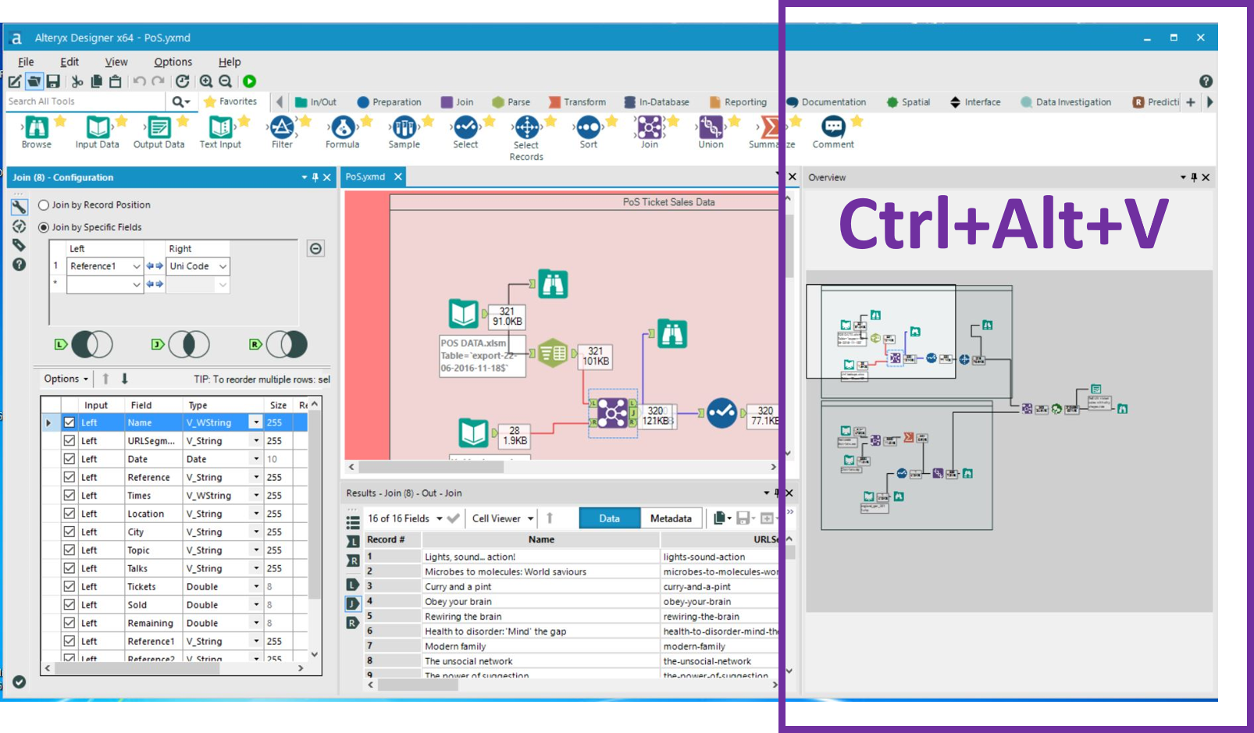Select Join by Record Position option
The height and width of the screenshot is (733, 1254).
click(44, 205)
